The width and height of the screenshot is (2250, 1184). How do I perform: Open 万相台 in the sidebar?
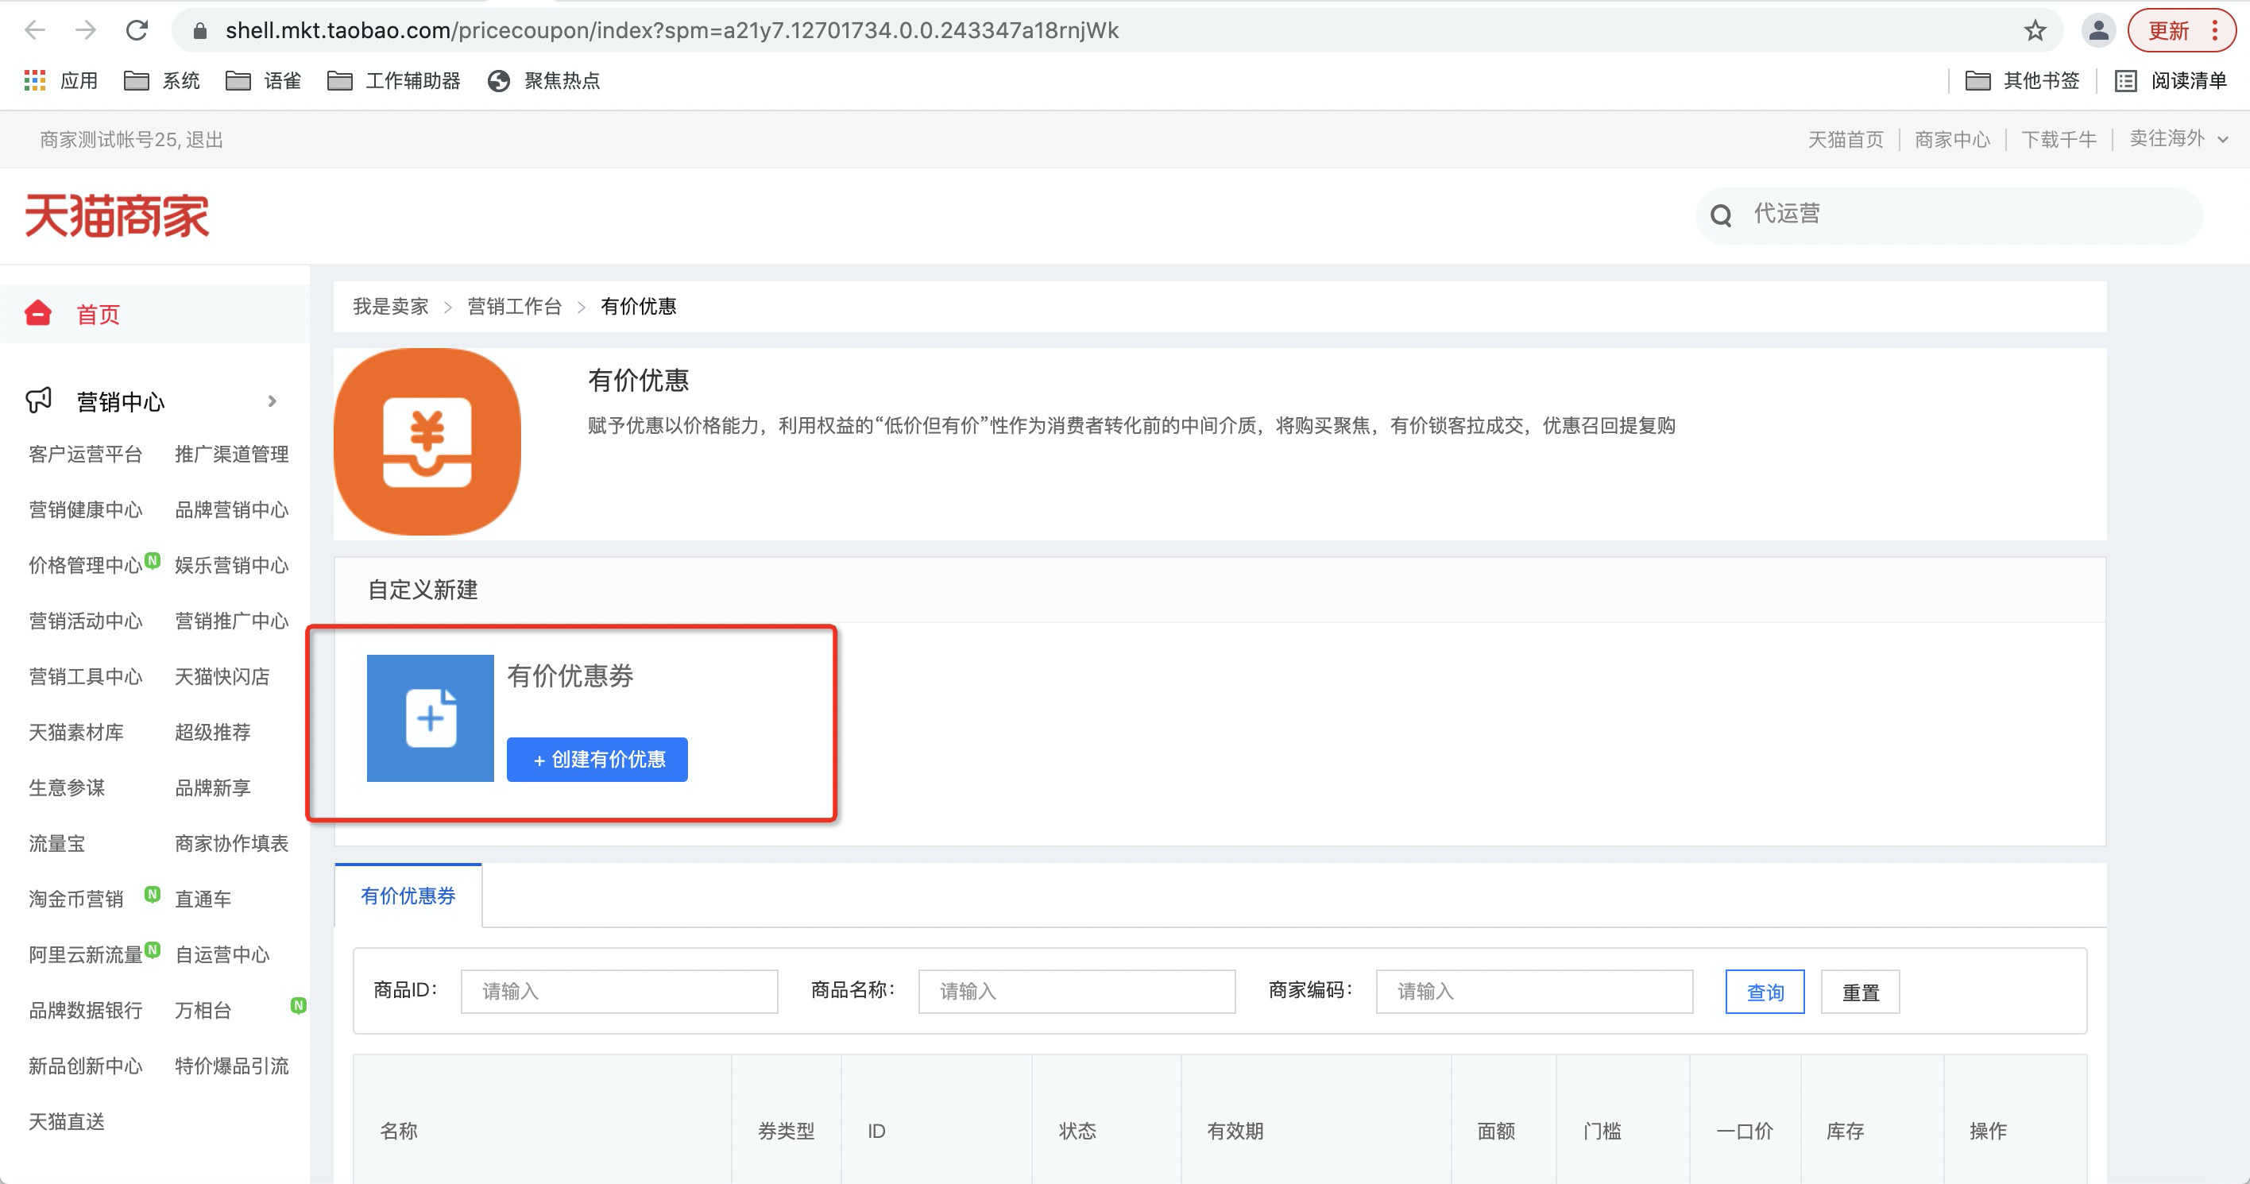point(203,1011)
